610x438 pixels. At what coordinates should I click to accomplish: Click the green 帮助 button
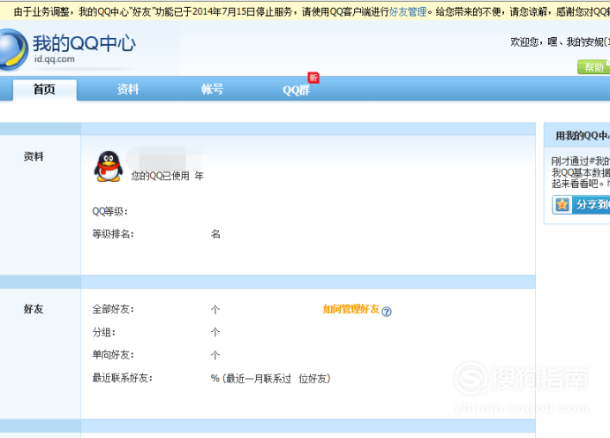(x=593, y=67)
